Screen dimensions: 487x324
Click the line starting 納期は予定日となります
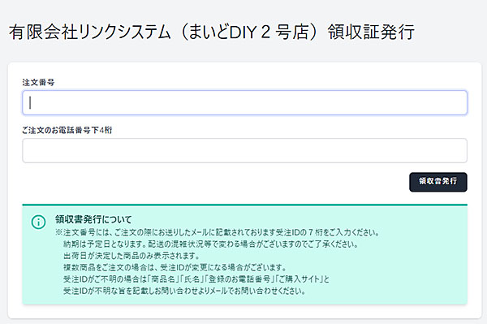tap(211, 244)
